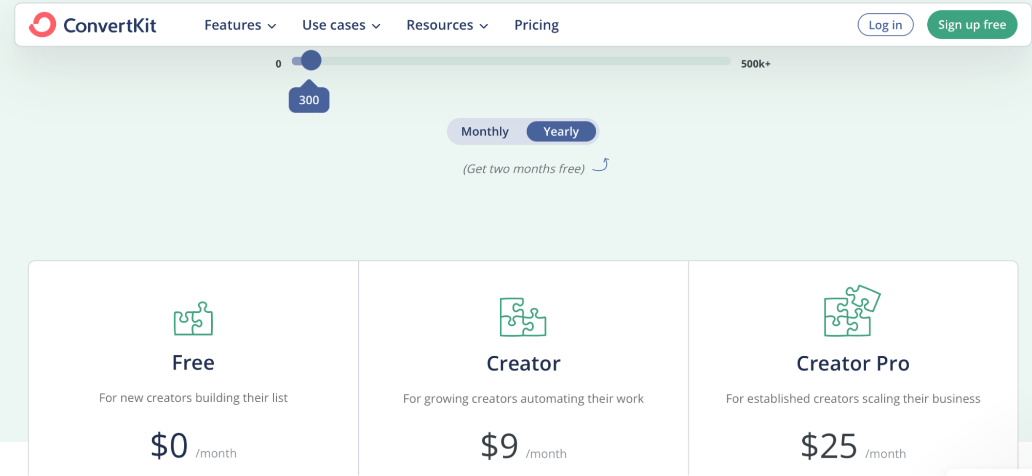Open the Resources menu
This screenshot has height=476, width=1032.
(x=447, y=25)
